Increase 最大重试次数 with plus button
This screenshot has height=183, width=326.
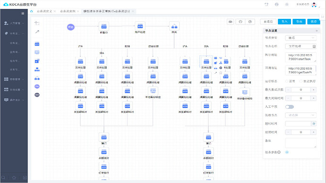click(x=314, y=90)
